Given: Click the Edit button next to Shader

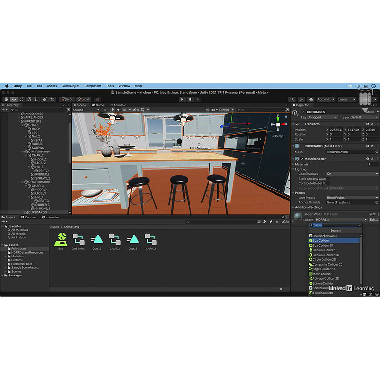Looking at the screenshot, I should click(374, 220).
